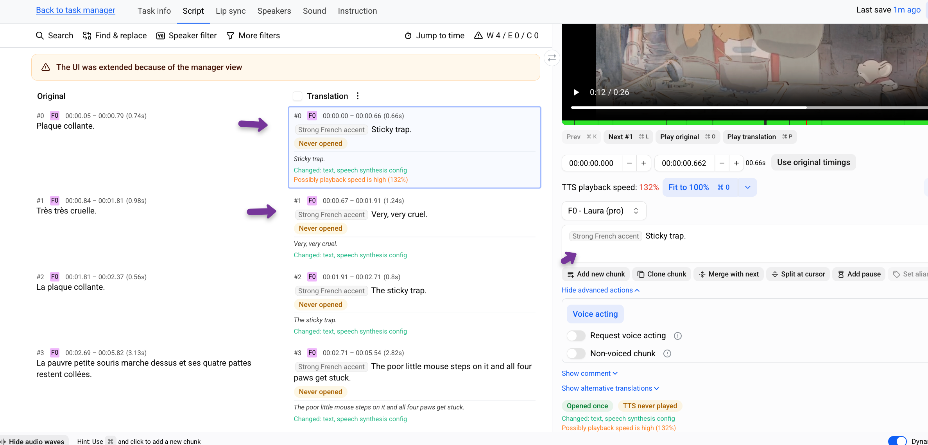
Task: Decrease end time with minus button
Action: 722,163
